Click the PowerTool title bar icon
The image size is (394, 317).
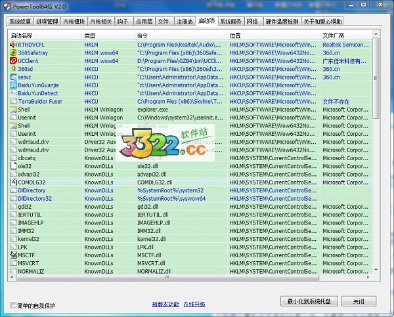[7, 7]
